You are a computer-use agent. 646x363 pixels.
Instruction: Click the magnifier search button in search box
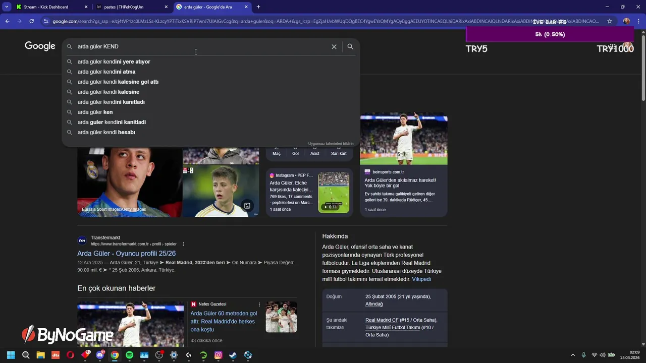[350, 46]
